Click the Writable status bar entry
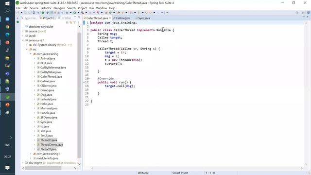 [x=143, y=173]
